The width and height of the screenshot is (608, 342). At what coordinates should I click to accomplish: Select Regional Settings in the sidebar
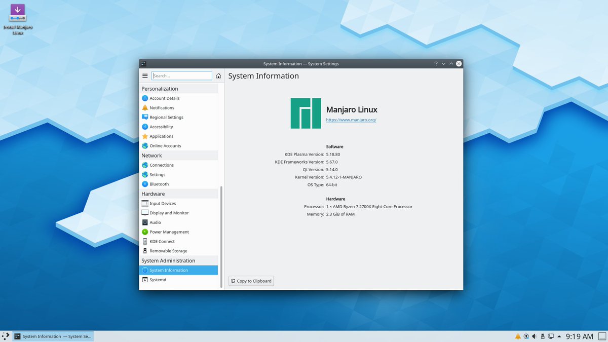click(178, 117)
